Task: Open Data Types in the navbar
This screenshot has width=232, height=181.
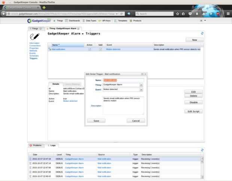Action: pyautogui.click(x=89, y=21)
